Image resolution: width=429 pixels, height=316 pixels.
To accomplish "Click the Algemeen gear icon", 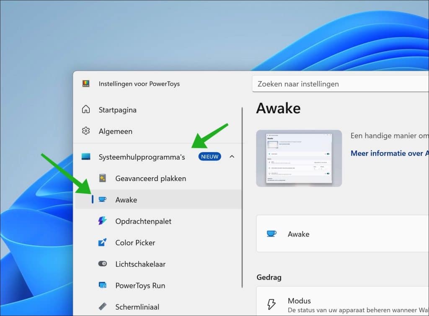I will click(86, 131).
